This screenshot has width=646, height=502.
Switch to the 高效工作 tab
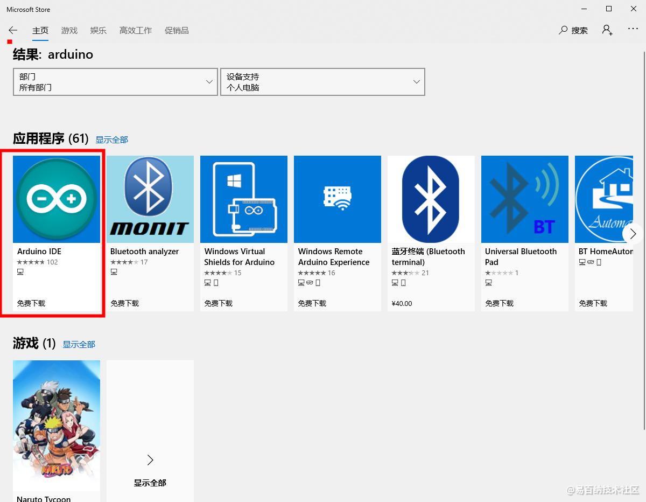(x=136, y=31)
